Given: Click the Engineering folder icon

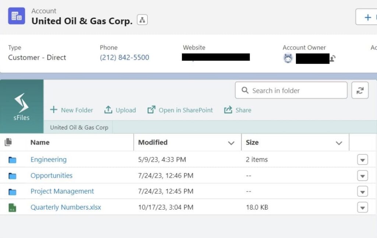Looking at the screenshot, I should click(x=13, y=160).
